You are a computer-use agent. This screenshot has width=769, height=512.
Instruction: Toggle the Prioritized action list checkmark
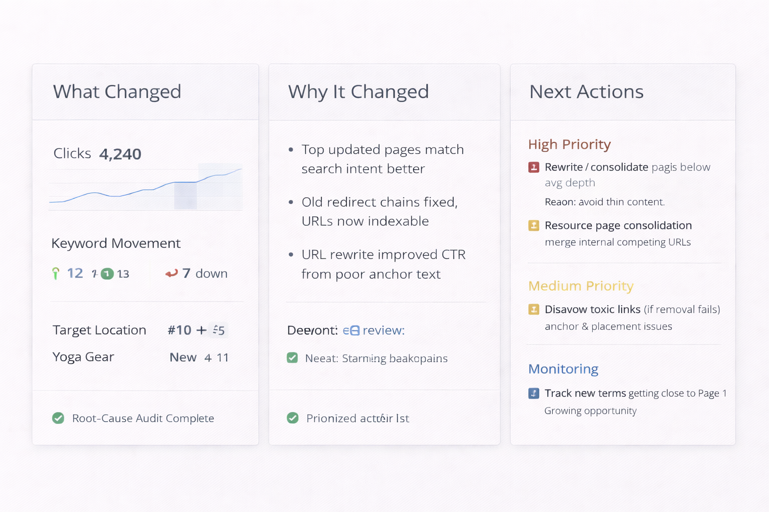tap(293, 418)
